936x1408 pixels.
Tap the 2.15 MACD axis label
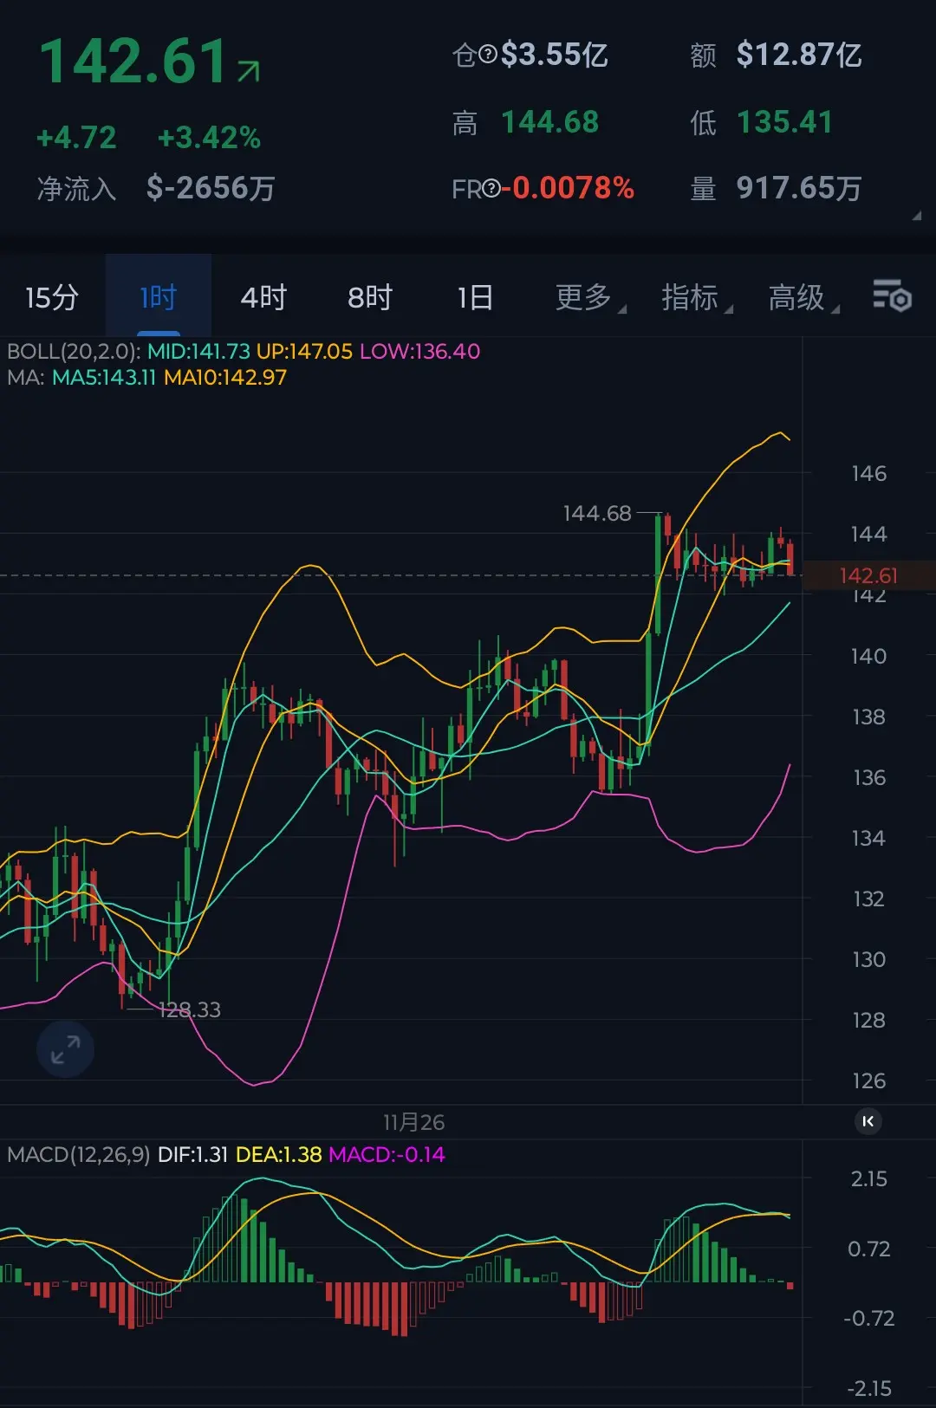click(868, 1178)
